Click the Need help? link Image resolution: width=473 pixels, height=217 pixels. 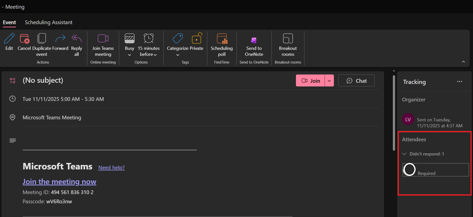pyautogui.click(x=111, y=168)
